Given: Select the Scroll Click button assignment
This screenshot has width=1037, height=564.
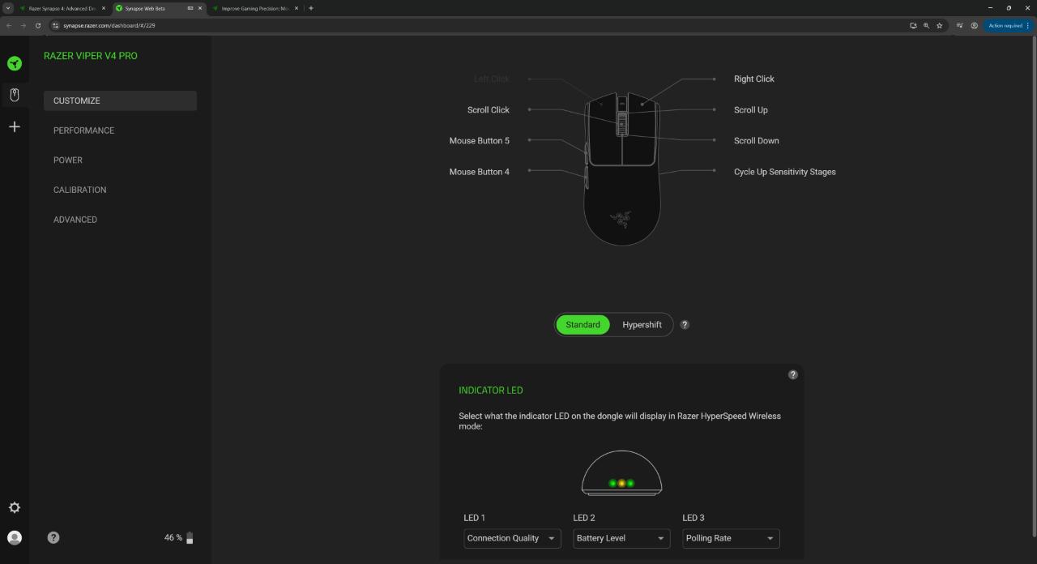Looking at the screenshot, I should pyautogui.click(x=489, y=110).
